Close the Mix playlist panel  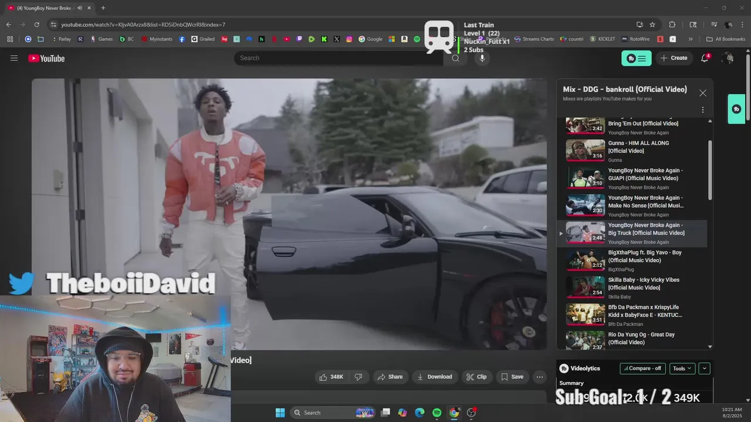coord(703,93)
